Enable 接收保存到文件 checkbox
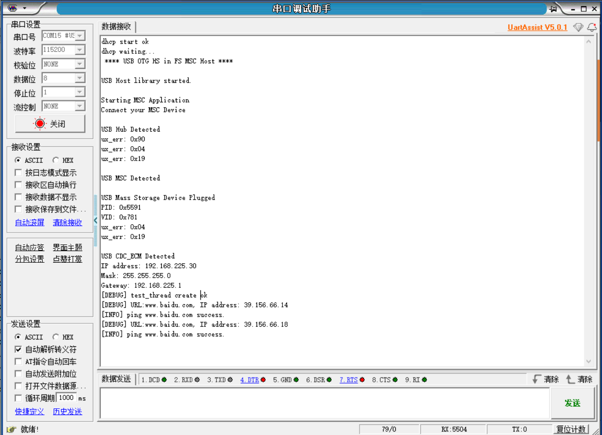Screen dimensions: 602x435 pyautogui.click(x=18, y=209)
